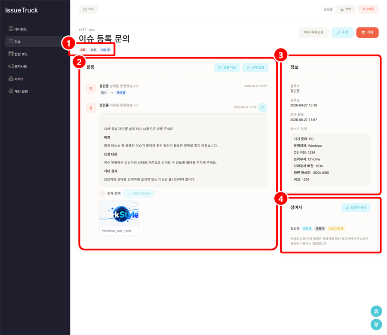Click the 수정 edit button
This screenshot has width=387, height=335.
tap(342, 32)
